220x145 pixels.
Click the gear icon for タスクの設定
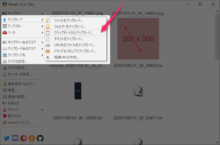tap(5, 62)
